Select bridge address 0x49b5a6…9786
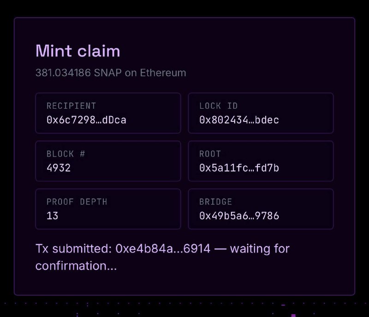The image size is (369, 317). pyautogui.click(x=239, y=216)
